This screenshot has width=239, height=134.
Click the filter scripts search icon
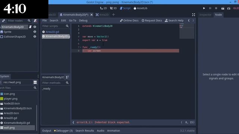[67, 26]
